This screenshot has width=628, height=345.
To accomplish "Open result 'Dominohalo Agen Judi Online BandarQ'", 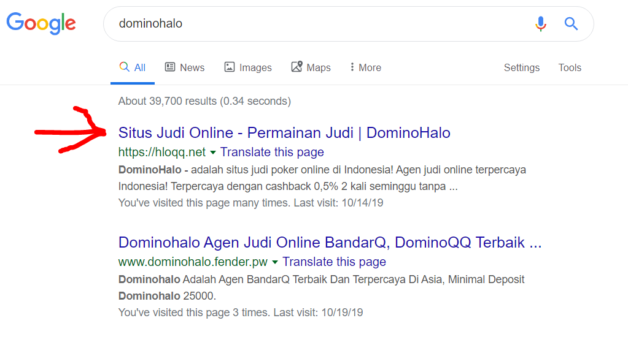I will tap(330, 242).
